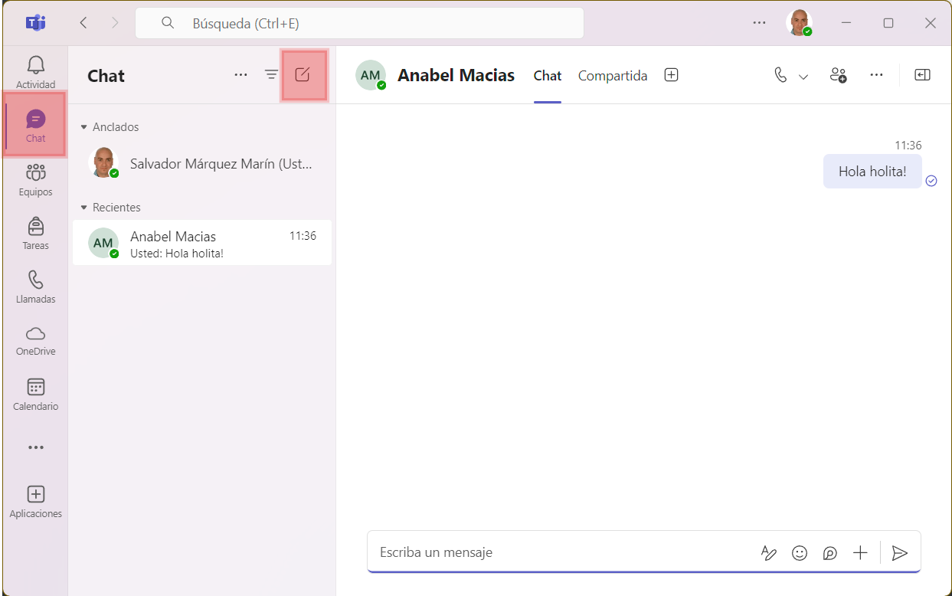The height and width of the screenshot is (596, 952).
Task: Send the message with arrow icon
Action: [x=900, y=553]
